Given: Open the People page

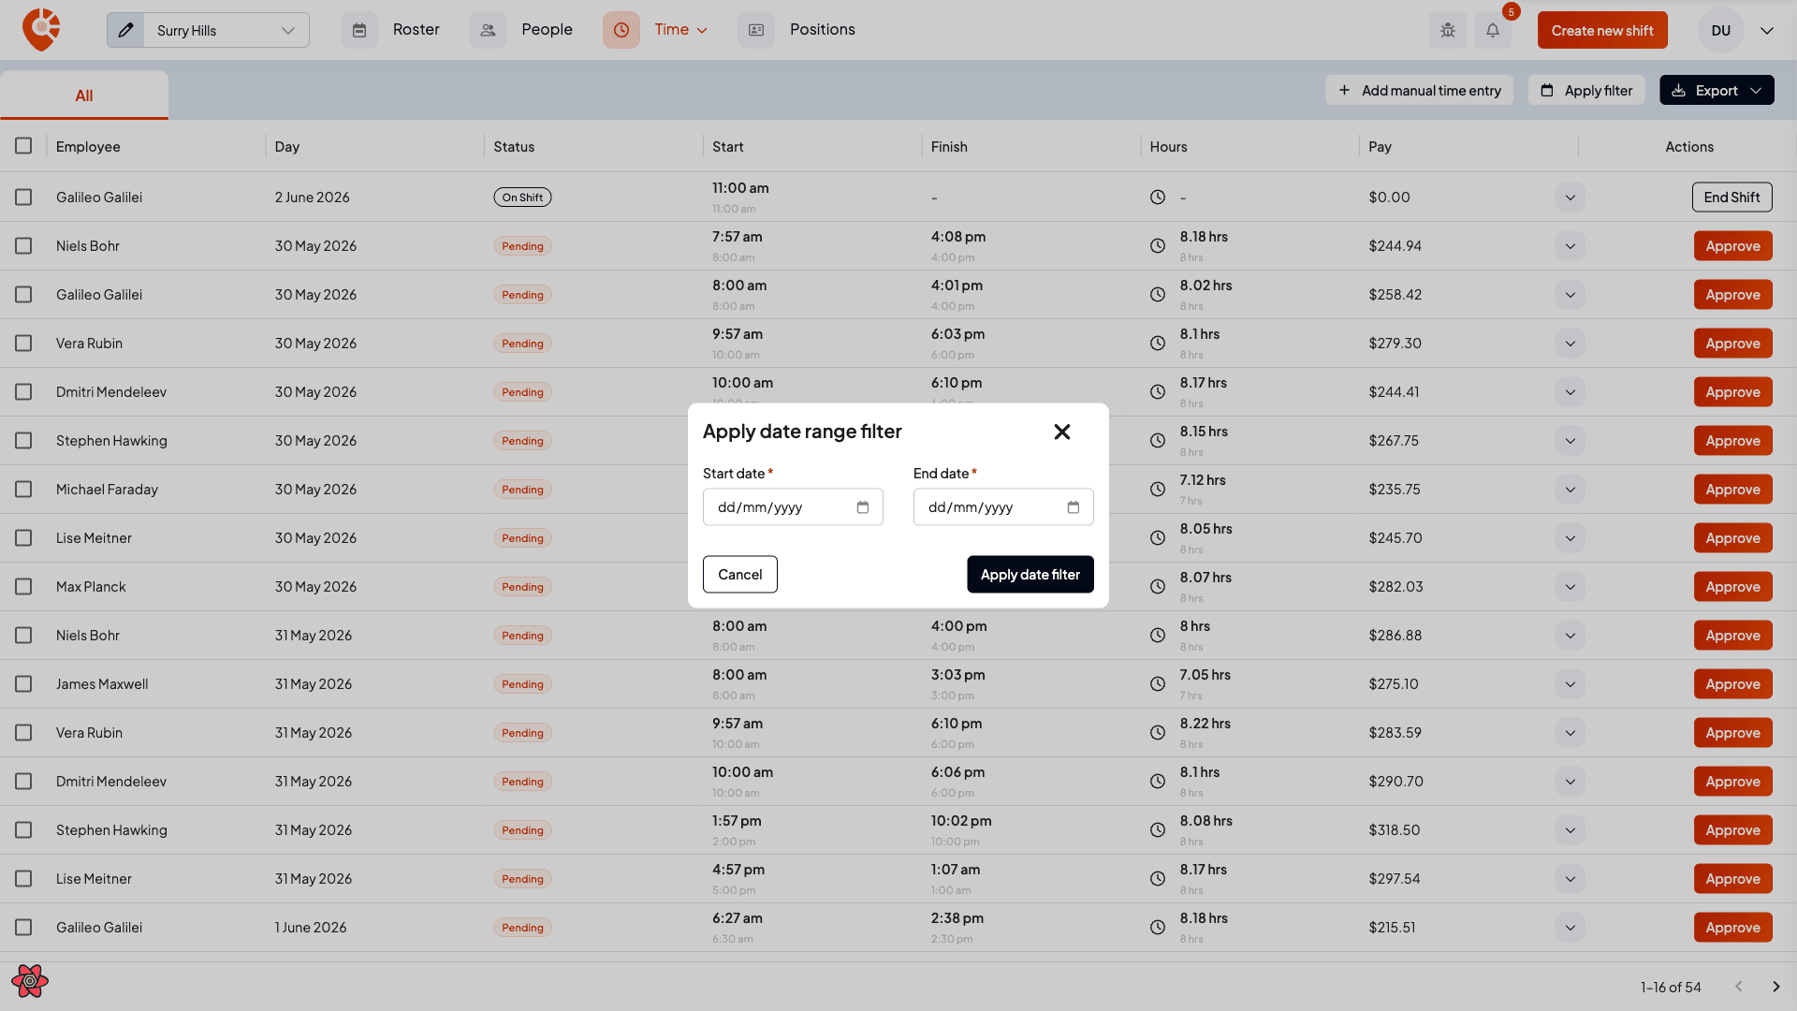Looking at the screenshot, I should 547,30.
